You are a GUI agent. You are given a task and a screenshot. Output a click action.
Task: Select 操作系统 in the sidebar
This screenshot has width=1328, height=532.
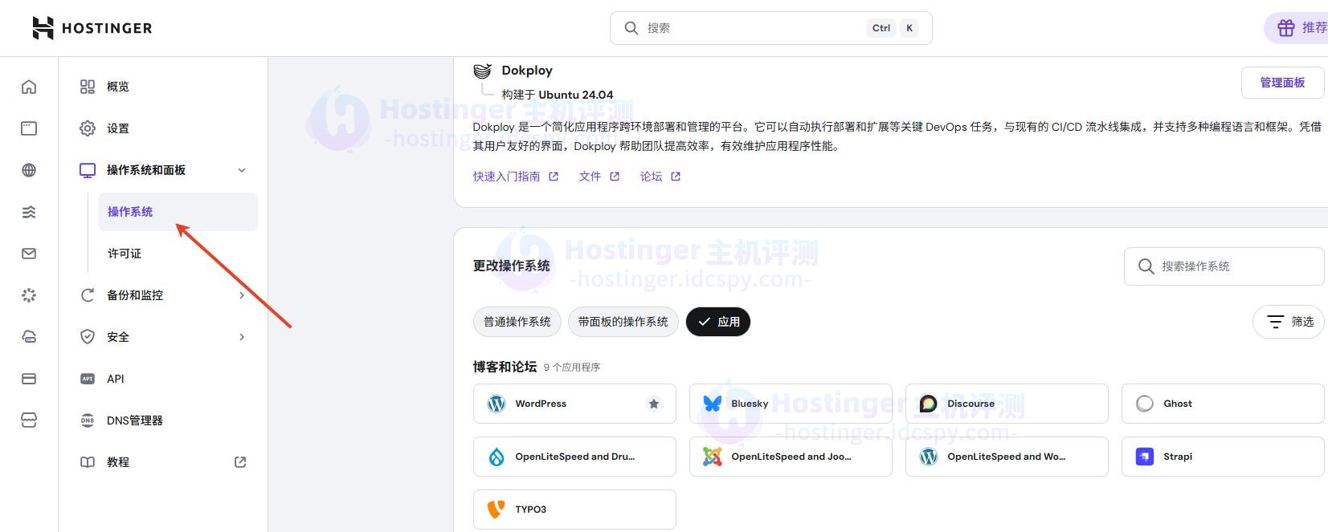[178, 212]
